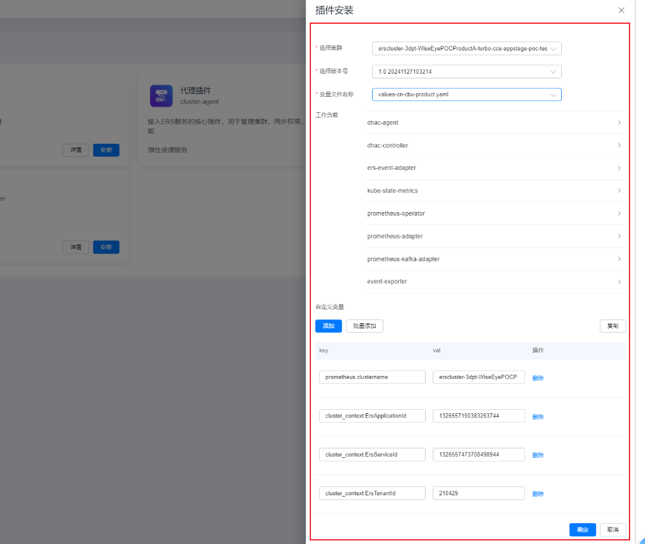Open the cluster selection dropdown
Viewport: 645px width, 544px height.
(466, 49)
